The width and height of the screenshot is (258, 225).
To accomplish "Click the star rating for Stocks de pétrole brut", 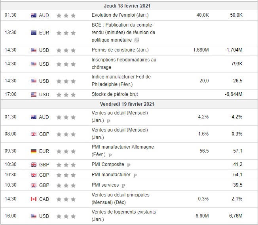I will pyautogui.click(x=66, y=94).
